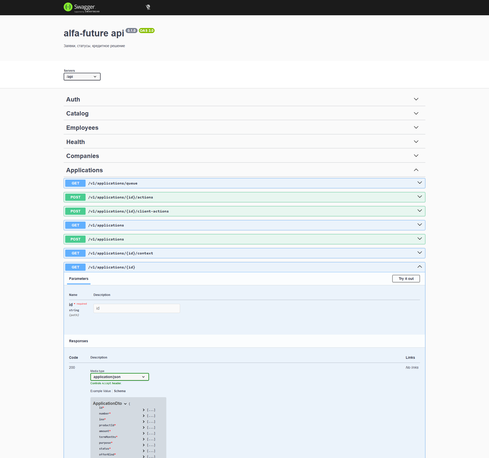Click the Try it out button

tap(406, 279)
